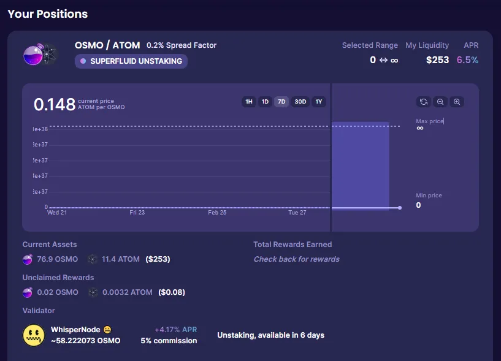Click the Current Assets heading
This screenshot has height=361, width=501.
(50, 245)
